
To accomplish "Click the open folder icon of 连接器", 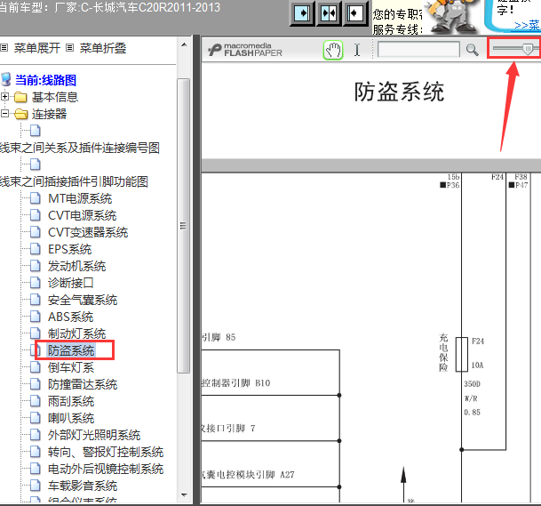I will [x=21, y=114].
